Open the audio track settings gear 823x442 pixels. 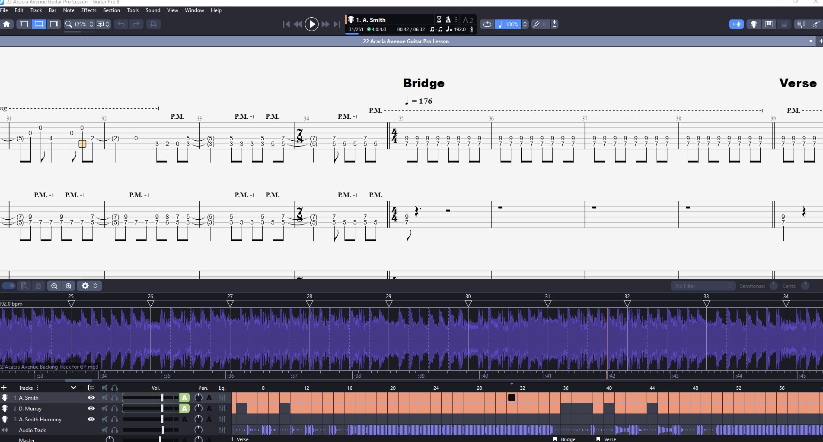(x=89, y=286)
